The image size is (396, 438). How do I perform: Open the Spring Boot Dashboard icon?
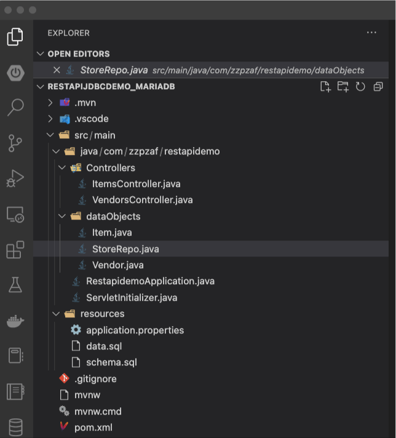[15, 73]
